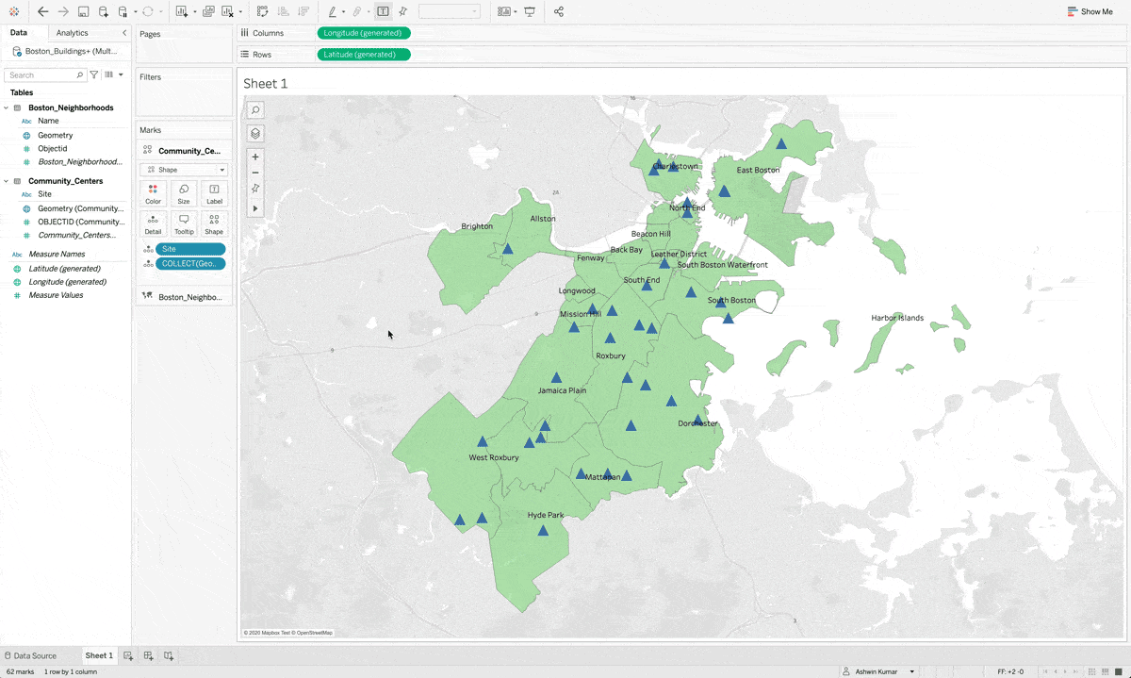Screen dimensions: 1131x678
Task: Expand the map tools arrow
Action: point(255,207)
